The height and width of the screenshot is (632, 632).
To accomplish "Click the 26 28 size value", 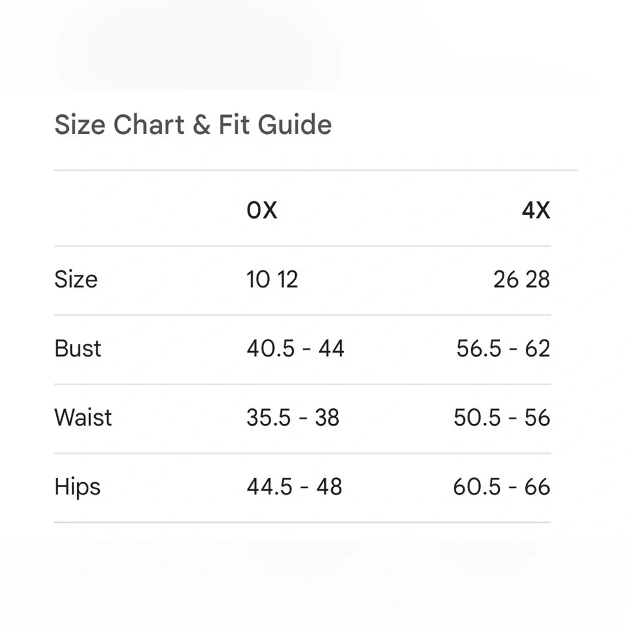I will [521, 279].
